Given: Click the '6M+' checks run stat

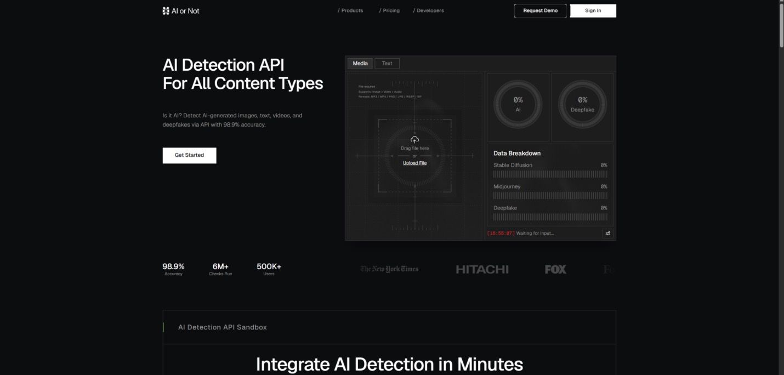Looking at the screenshot, I should tap(220, 266).
